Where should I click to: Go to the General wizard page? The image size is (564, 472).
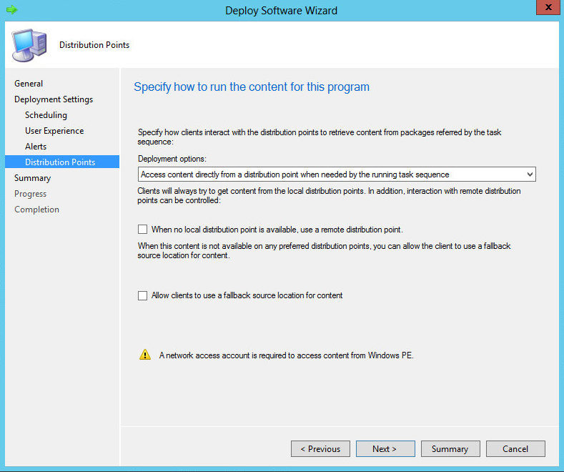(x=29, y=84)
